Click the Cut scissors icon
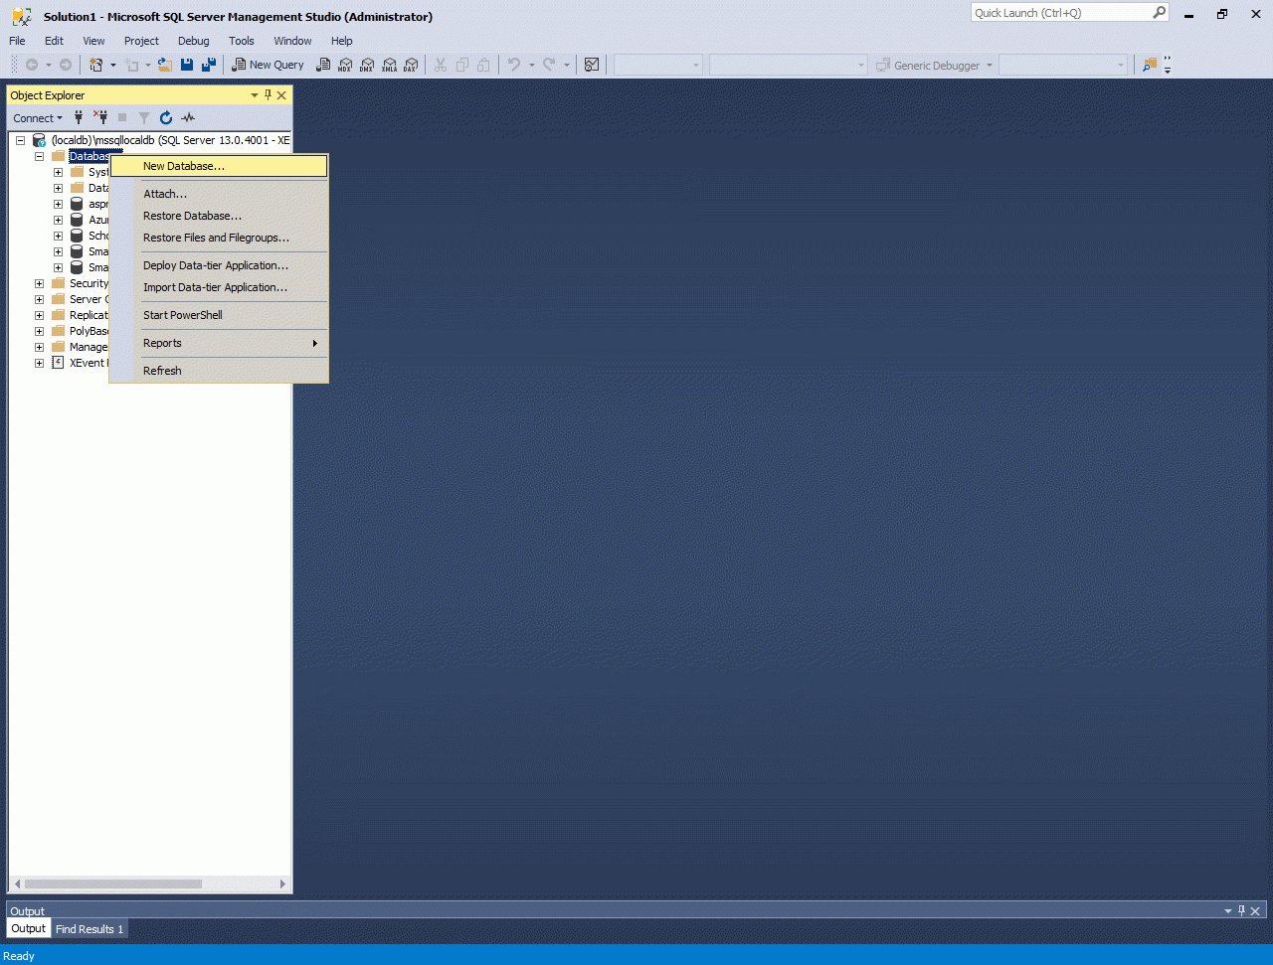Screen dimensions: 1273x965 coord(441,65)
